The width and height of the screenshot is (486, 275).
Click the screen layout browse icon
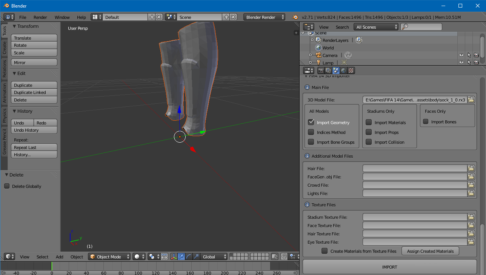coord(97,17)
